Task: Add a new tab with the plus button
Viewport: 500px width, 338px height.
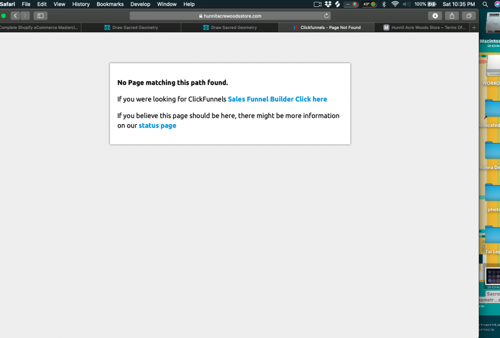Action: click(474, 27)
